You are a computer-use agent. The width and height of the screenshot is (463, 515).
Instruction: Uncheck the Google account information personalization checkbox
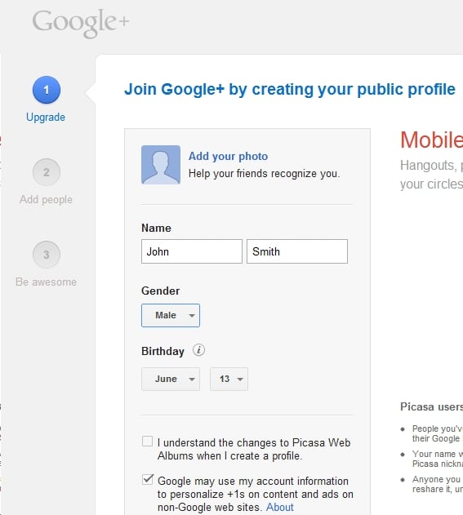pyautogui.click(x=147, y=480)
